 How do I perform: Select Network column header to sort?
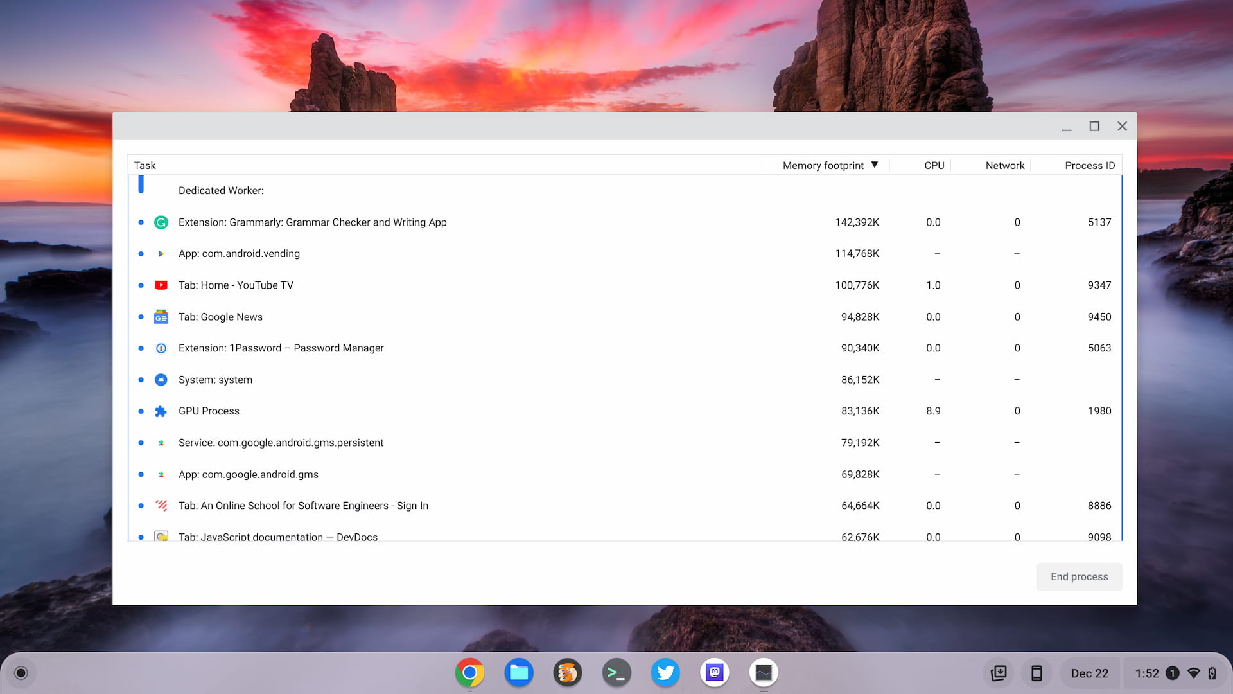tap(1004, 165)
